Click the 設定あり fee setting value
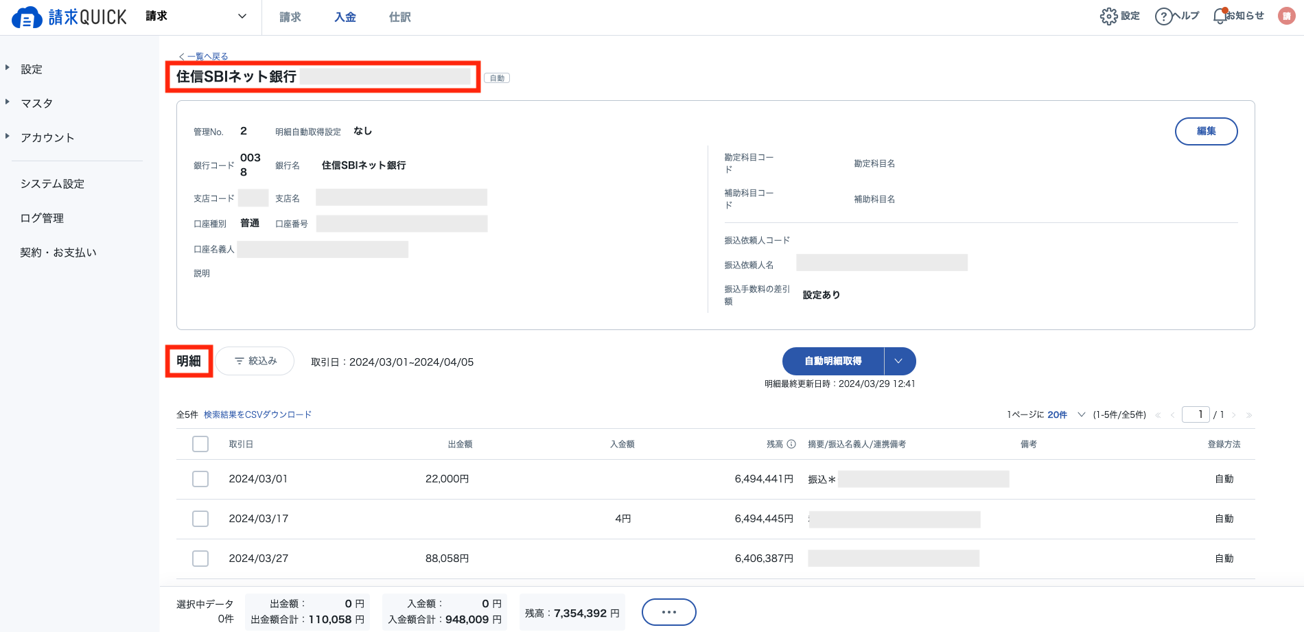Image resolution: width=1304 pixels, height=632 pixels. click(822, 295)
